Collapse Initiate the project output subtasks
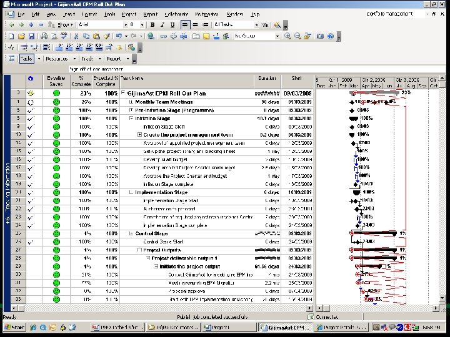Image resolution: width=450 pixels, height=337 pixels. tap(156, 266)
